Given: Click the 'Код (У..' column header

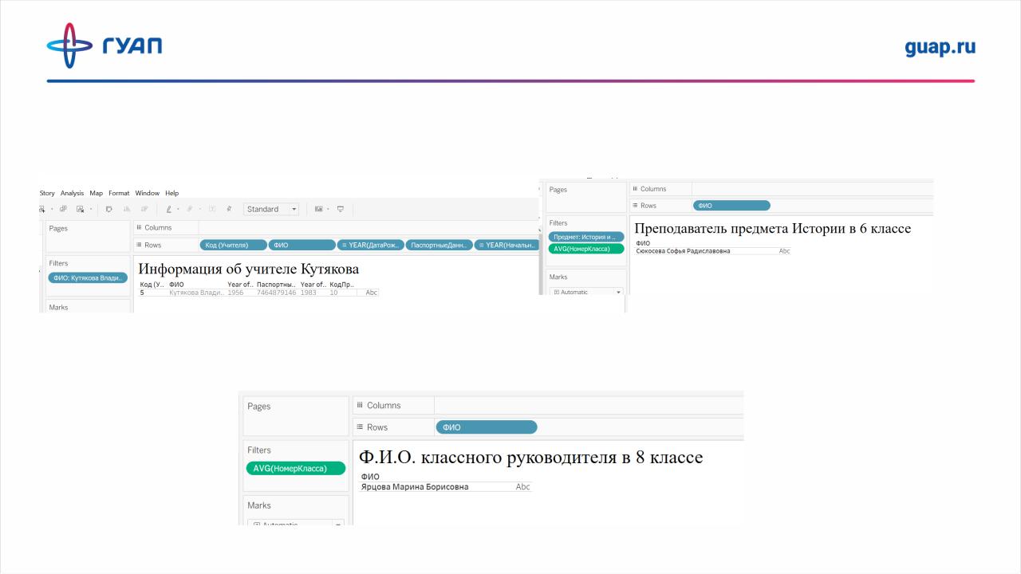Looking at the screenshot, I should pos(152,285).
